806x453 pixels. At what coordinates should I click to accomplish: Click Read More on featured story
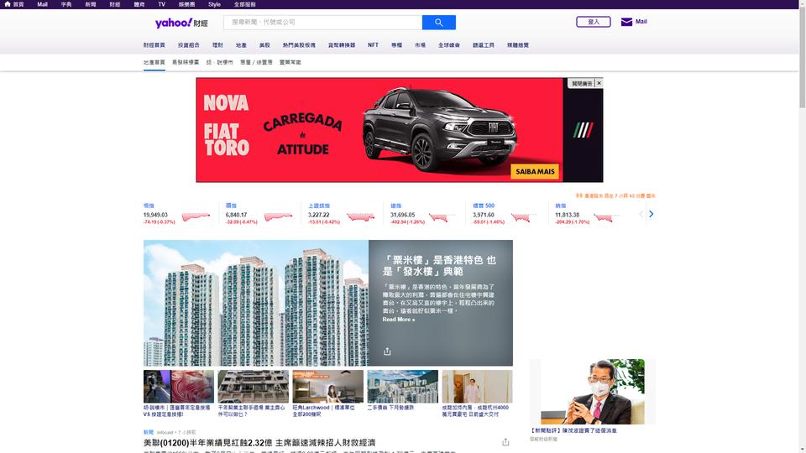(x=398, y=320)
